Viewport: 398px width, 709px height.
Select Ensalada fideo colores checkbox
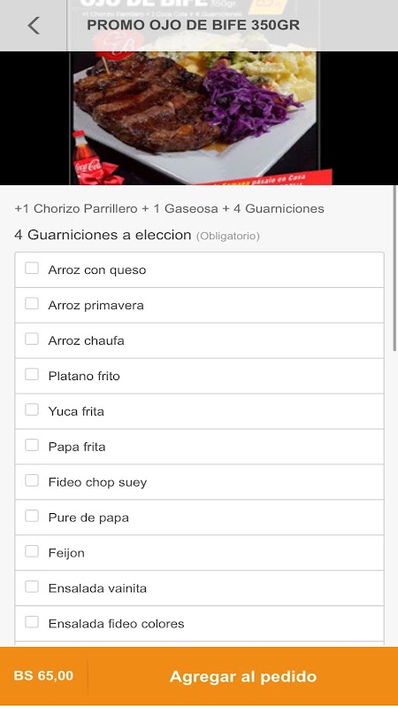pos(32,622)
